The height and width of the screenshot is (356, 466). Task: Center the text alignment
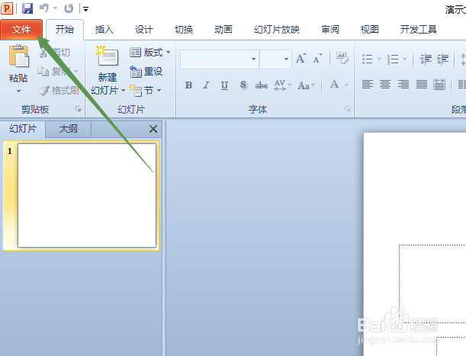coord(385,85)
